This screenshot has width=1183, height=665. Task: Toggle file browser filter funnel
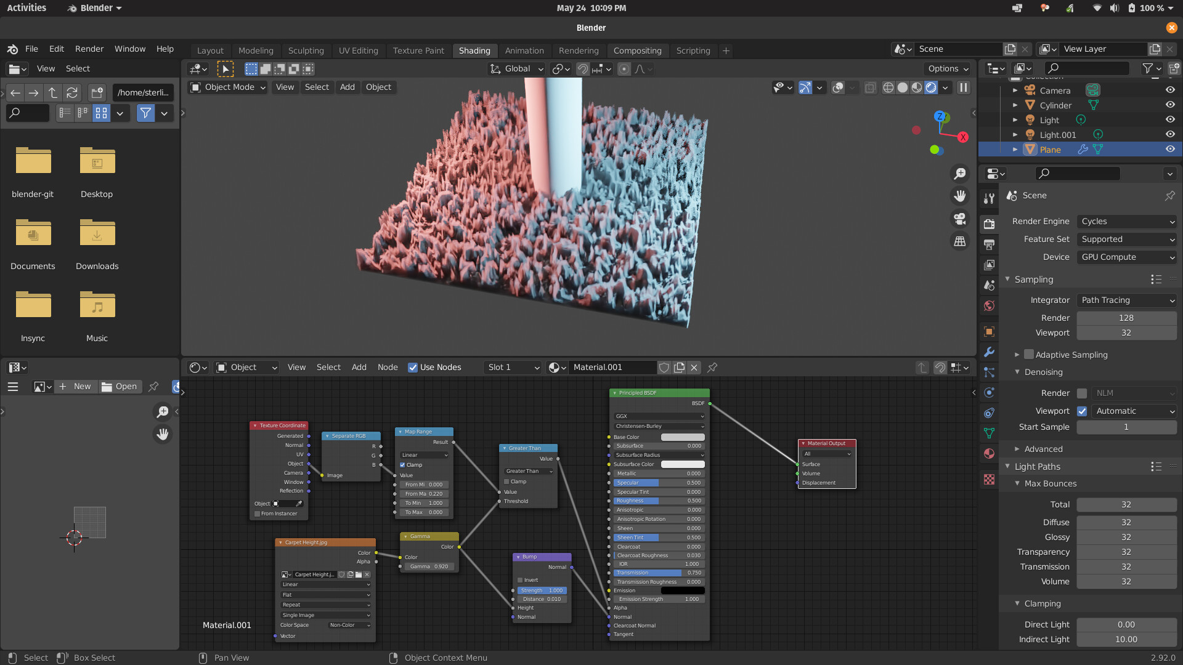coord(145,113)
